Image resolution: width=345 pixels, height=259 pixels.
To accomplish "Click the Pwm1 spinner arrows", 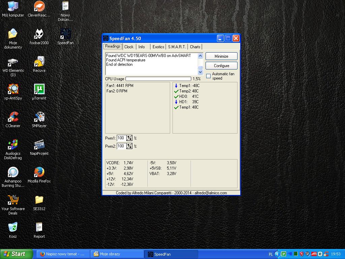I will [x=129, y=138].
